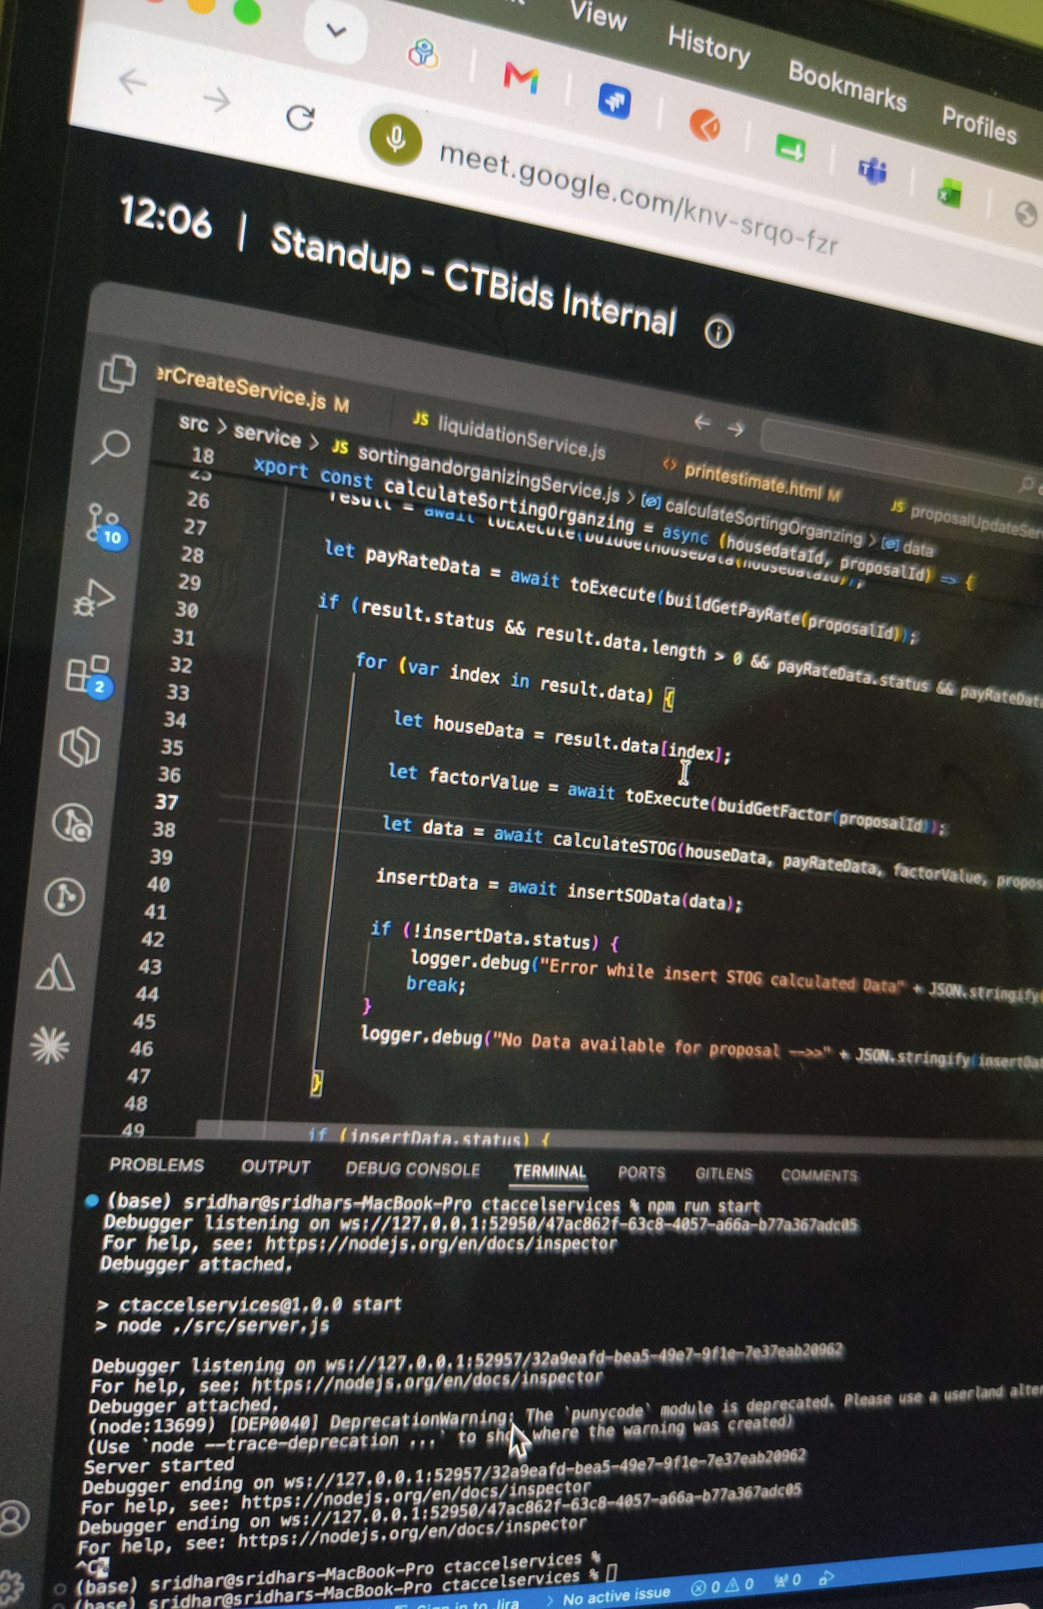Open the green arrow bookmark icon

pos(790,147)
